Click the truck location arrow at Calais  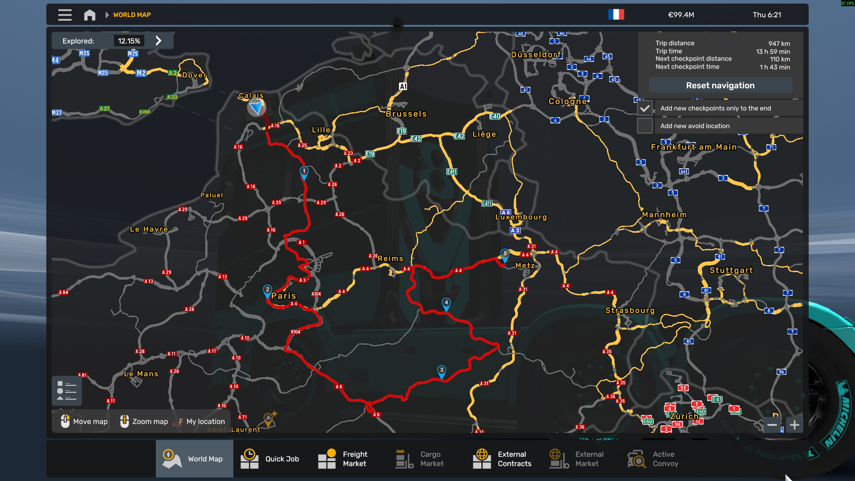256,107
